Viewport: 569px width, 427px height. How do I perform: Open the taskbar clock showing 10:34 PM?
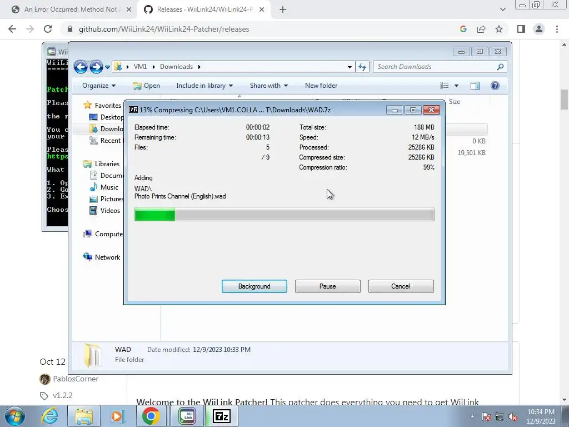(x=541, y=416)
